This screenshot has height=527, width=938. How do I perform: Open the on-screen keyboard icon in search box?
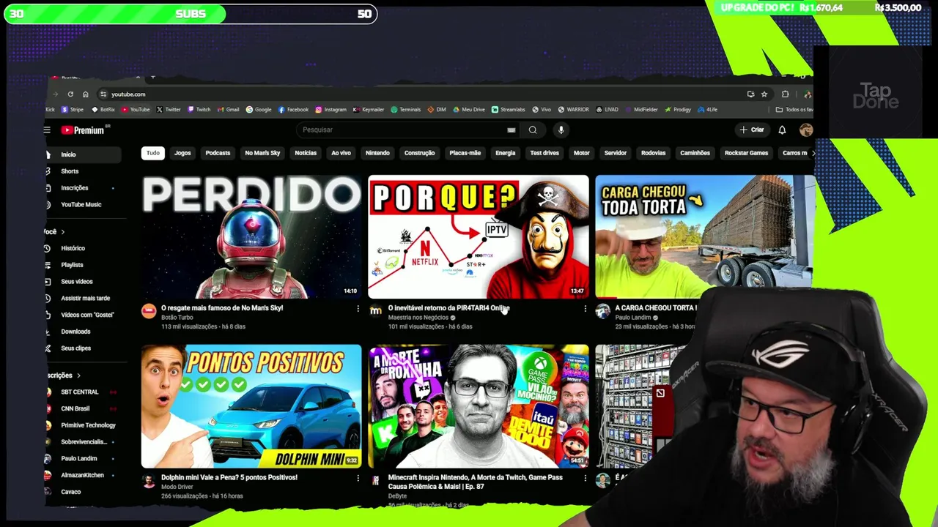pos(511,130)
